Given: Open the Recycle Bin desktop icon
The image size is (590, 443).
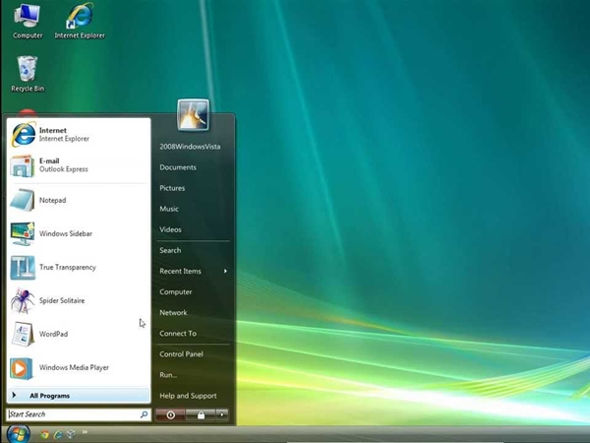Looking at the screenshot, I should click(x=28, y=74).
